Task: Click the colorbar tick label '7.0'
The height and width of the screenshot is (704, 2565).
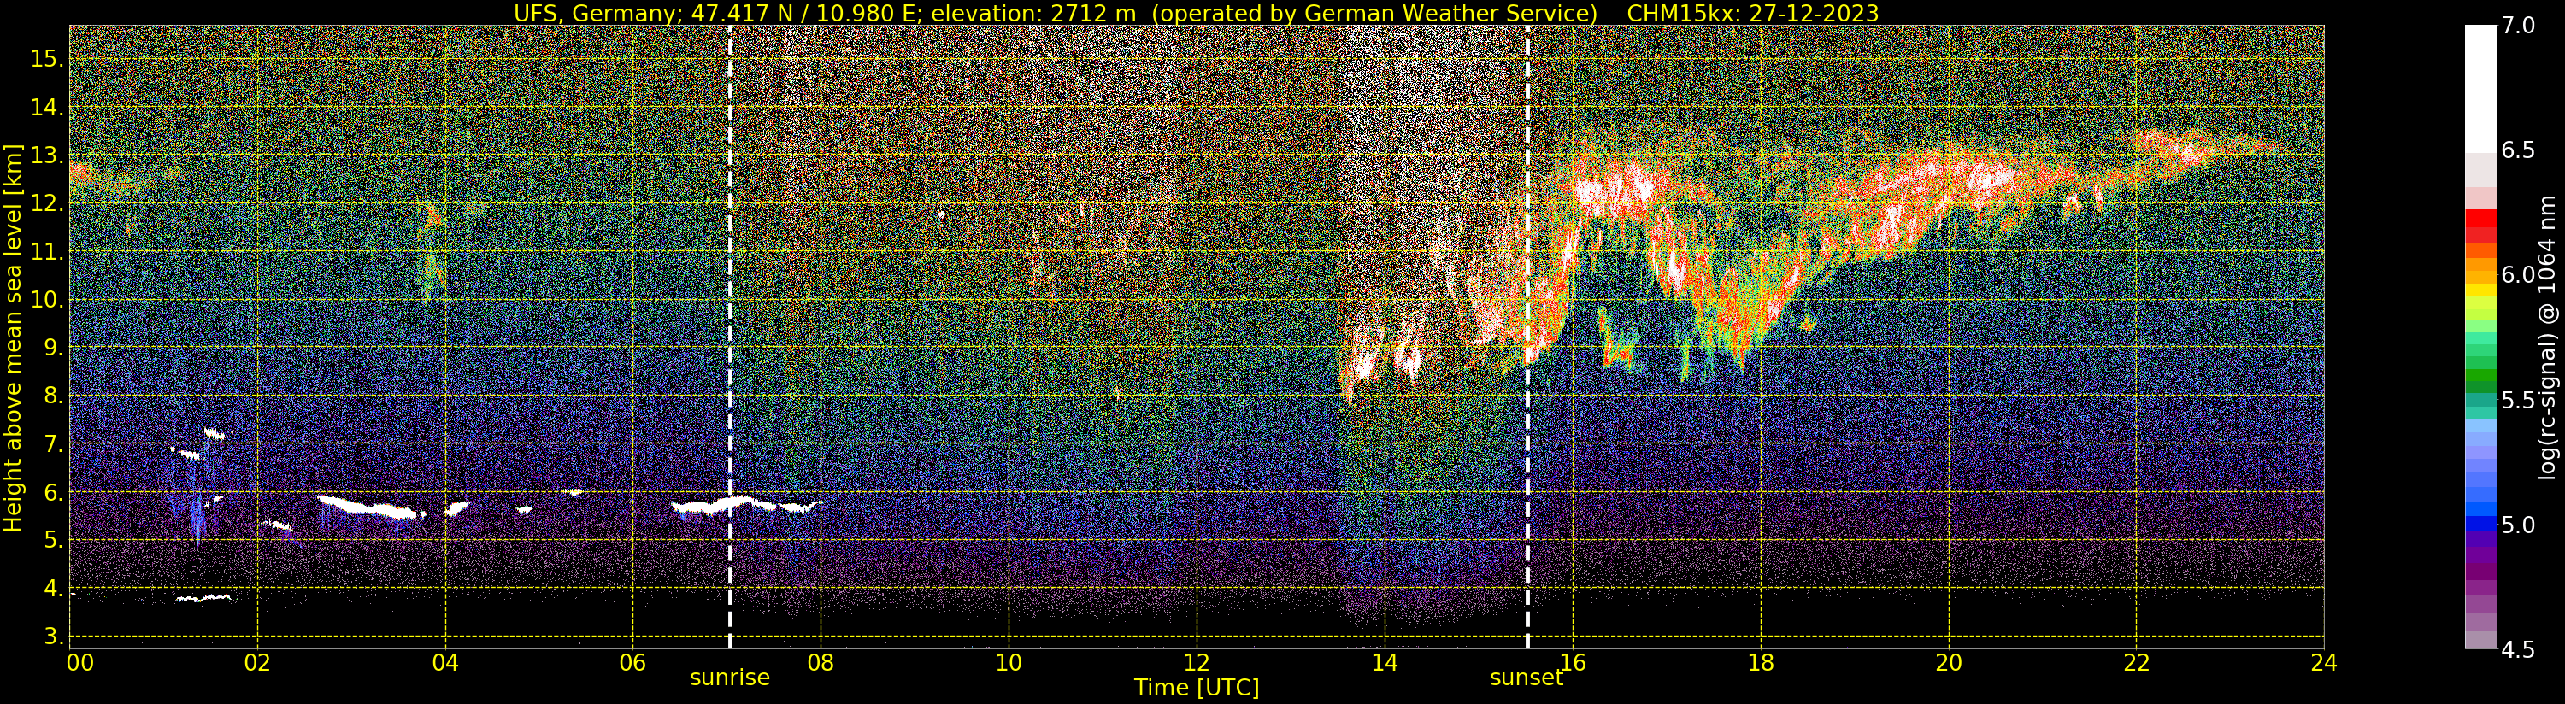Action: [x=2518, y=26]
